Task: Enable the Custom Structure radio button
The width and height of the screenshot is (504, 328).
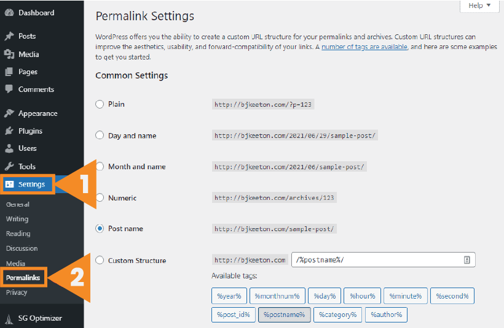Action: 100,260
